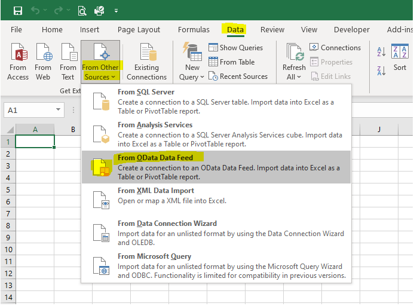
Task: Click the Properties button in Connections group
Action: coord(331,62)
